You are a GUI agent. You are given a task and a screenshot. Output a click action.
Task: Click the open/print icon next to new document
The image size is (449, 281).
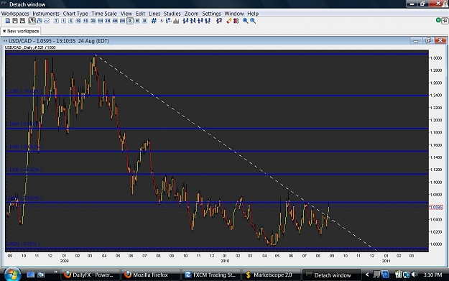15,21
